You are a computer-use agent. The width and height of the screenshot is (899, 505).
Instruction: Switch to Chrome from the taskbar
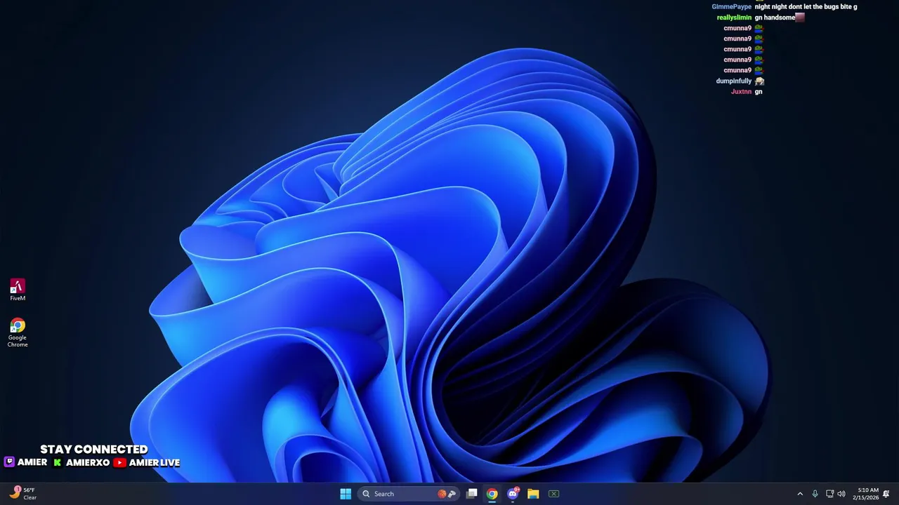[x=492, y=494]
